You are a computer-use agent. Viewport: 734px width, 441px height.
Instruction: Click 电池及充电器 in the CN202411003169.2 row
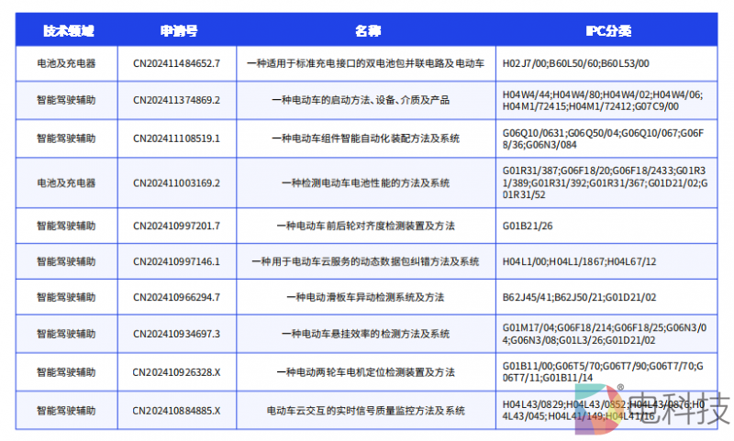click(x=66, y=182)
